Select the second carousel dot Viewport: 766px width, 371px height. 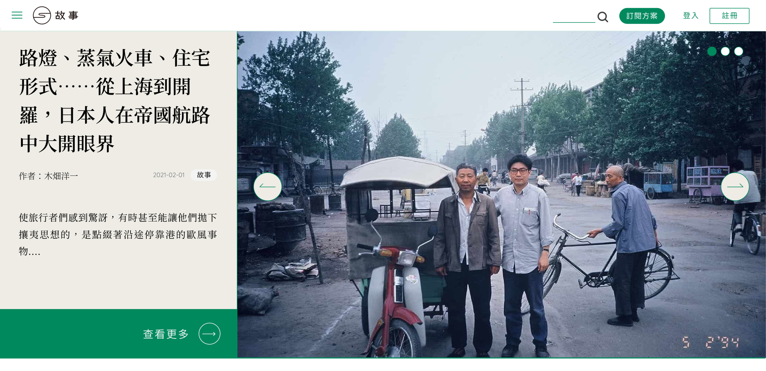pos(725,51)
